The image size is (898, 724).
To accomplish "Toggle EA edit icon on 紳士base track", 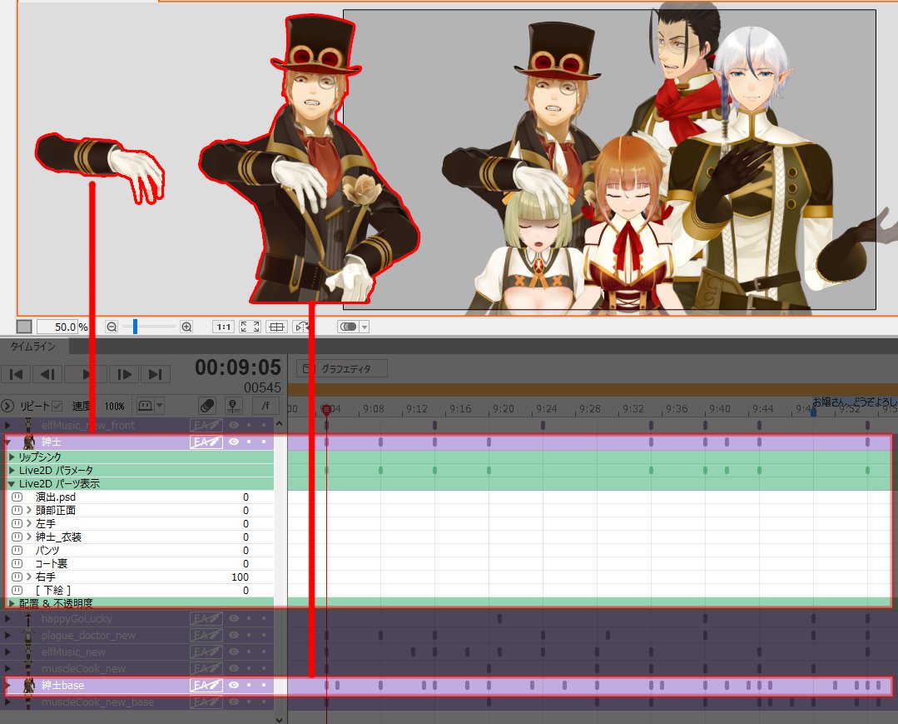I will [x=206, y=685].
